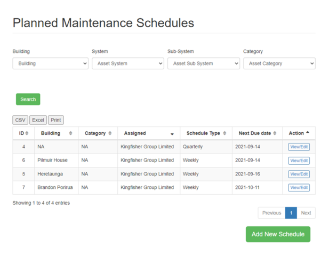Screen dimensions: 329x256
Task: Sort table by Action column
Action: (x=299, y=133)
